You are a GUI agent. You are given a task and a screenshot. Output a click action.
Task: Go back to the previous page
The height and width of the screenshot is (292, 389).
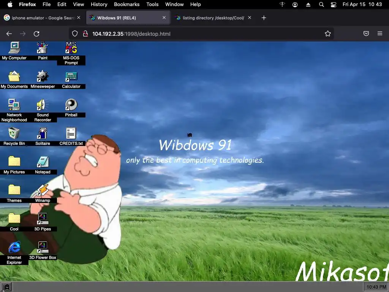coord(9,34)
